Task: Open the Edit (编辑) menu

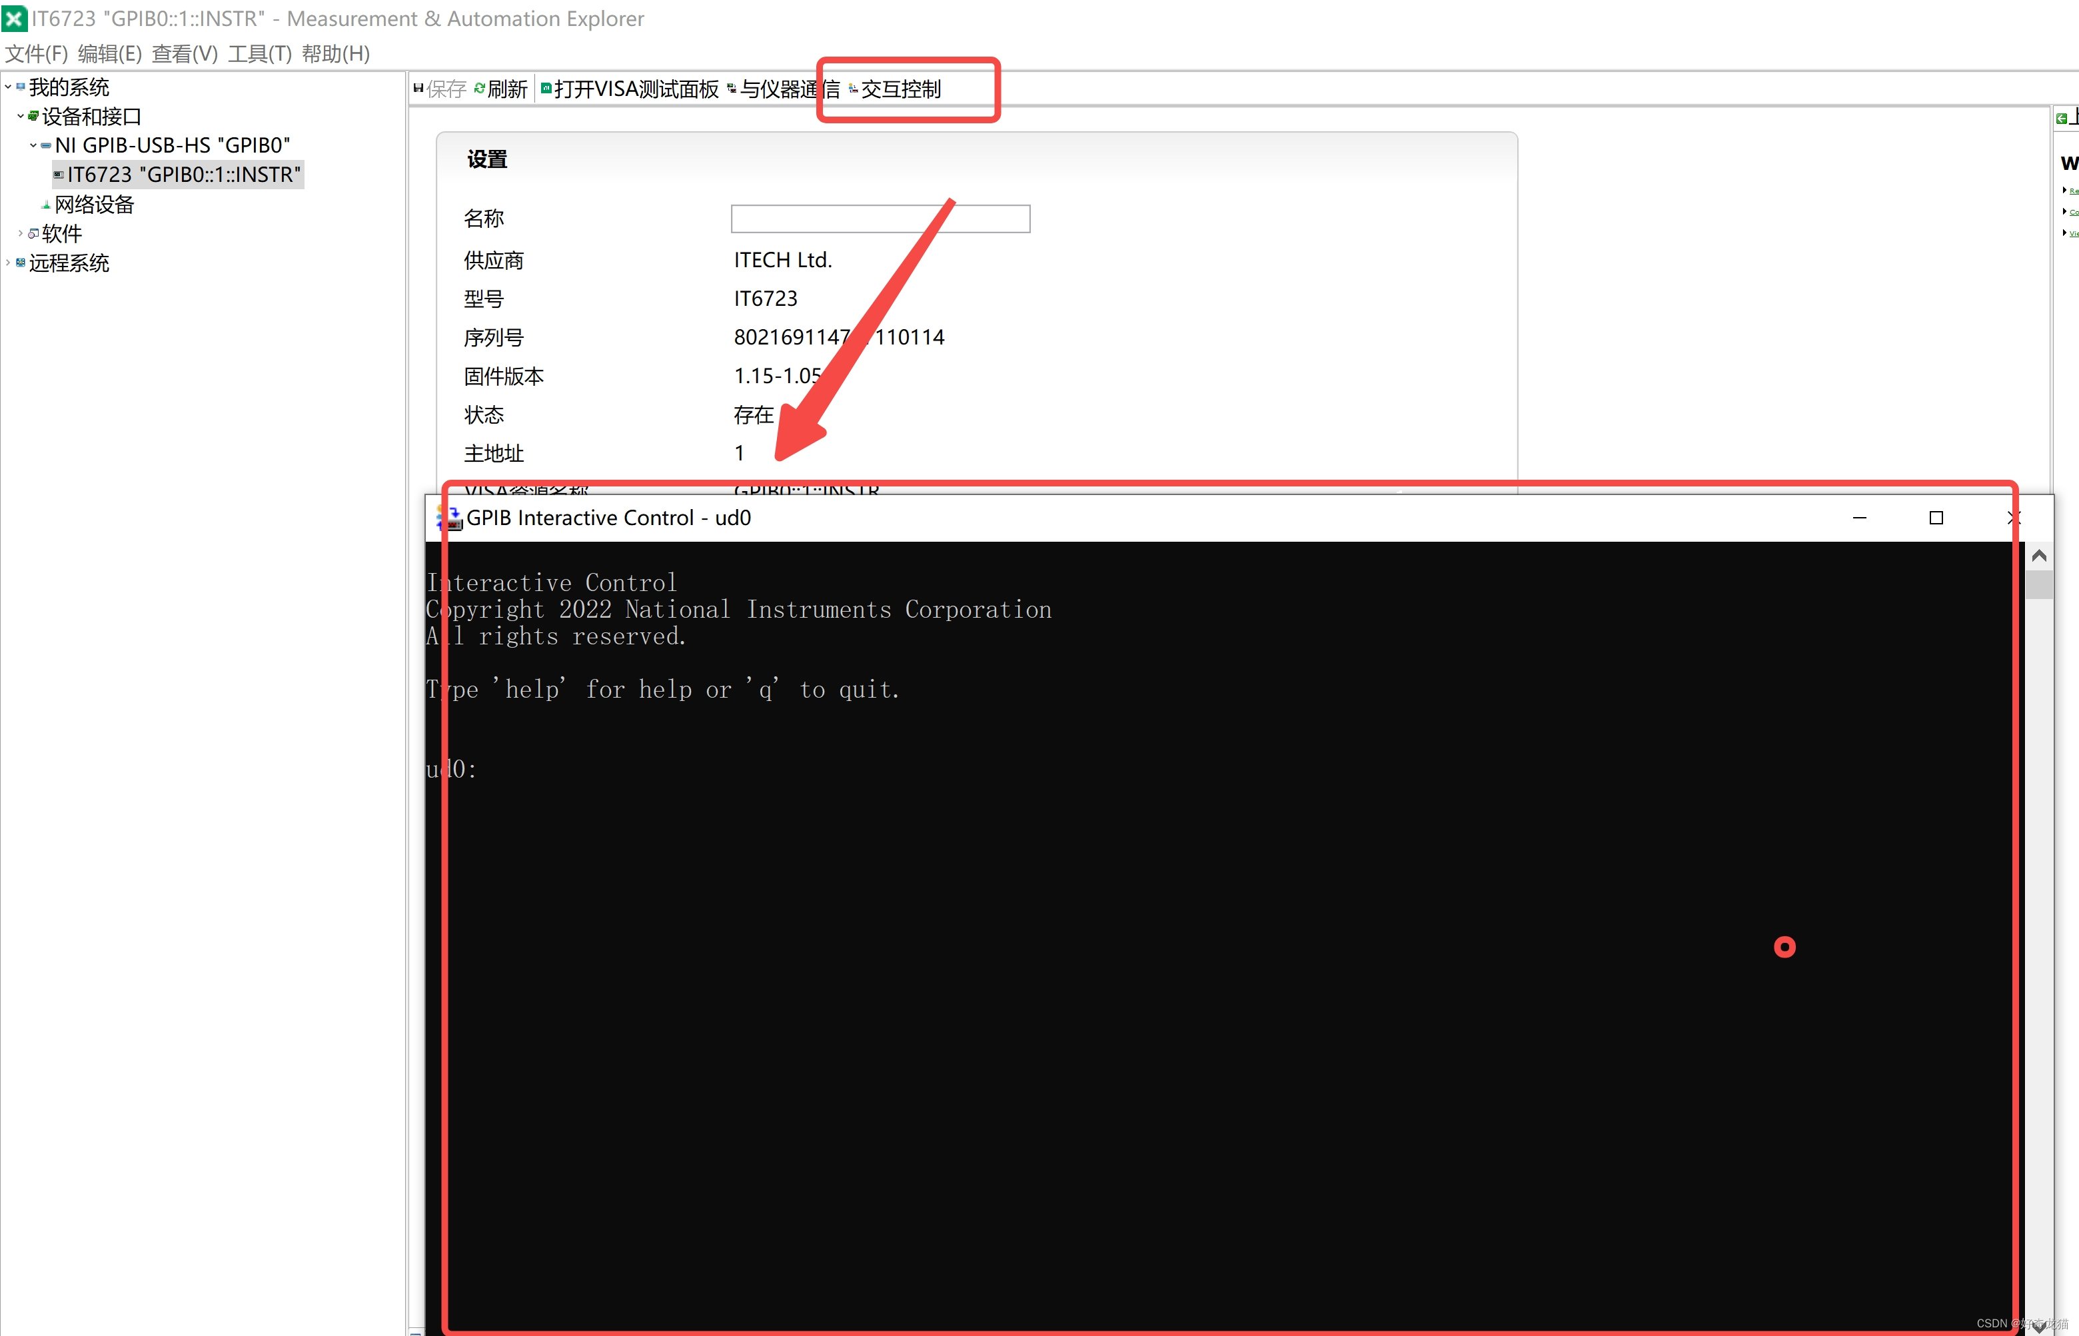Action: (110, 54)
